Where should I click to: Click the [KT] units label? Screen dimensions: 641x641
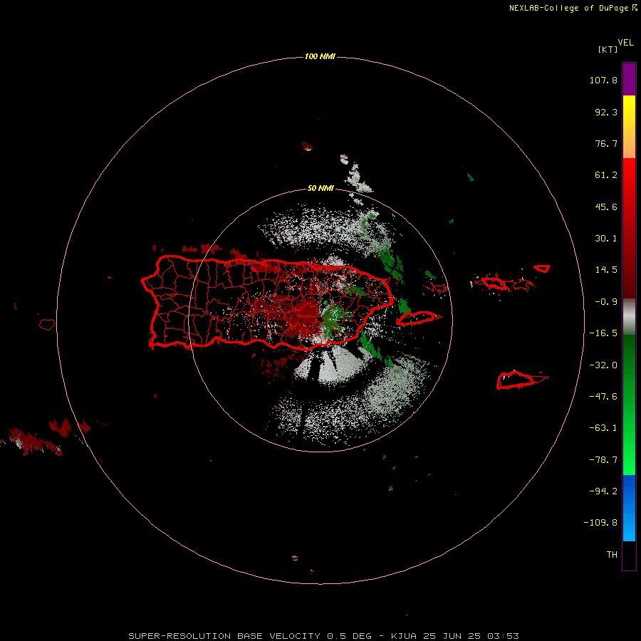point(608,49)
